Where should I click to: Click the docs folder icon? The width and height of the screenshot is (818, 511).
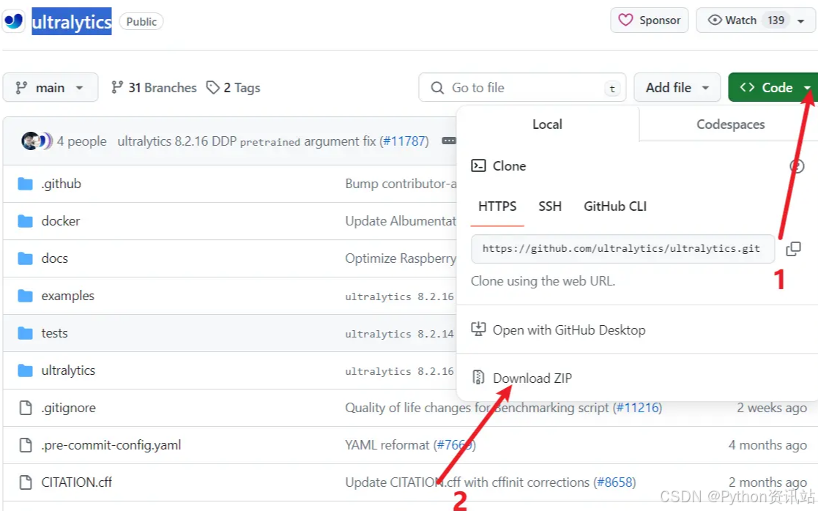(25, 258)
